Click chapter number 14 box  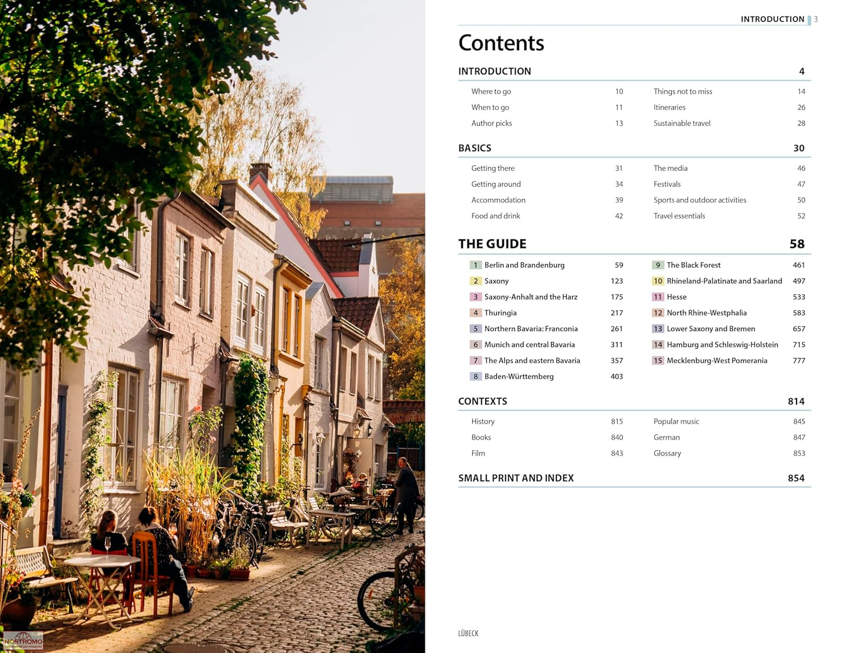tap(658, 344)
